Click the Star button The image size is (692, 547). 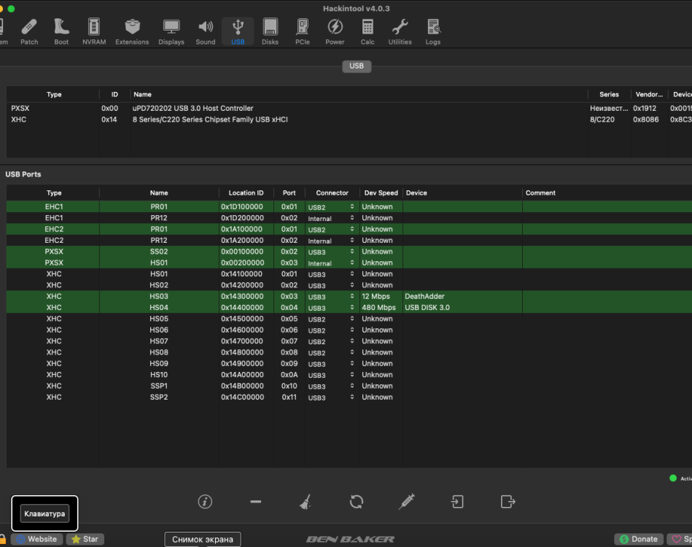tap(85, 539)
